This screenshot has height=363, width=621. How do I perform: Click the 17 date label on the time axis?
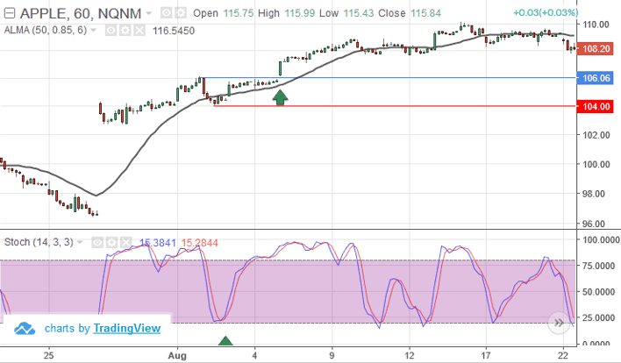click(x=486, y=355)
